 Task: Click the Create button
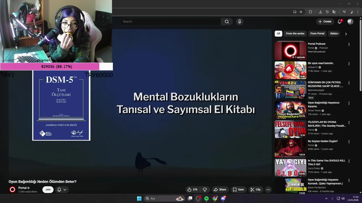(x=325, y=21)
